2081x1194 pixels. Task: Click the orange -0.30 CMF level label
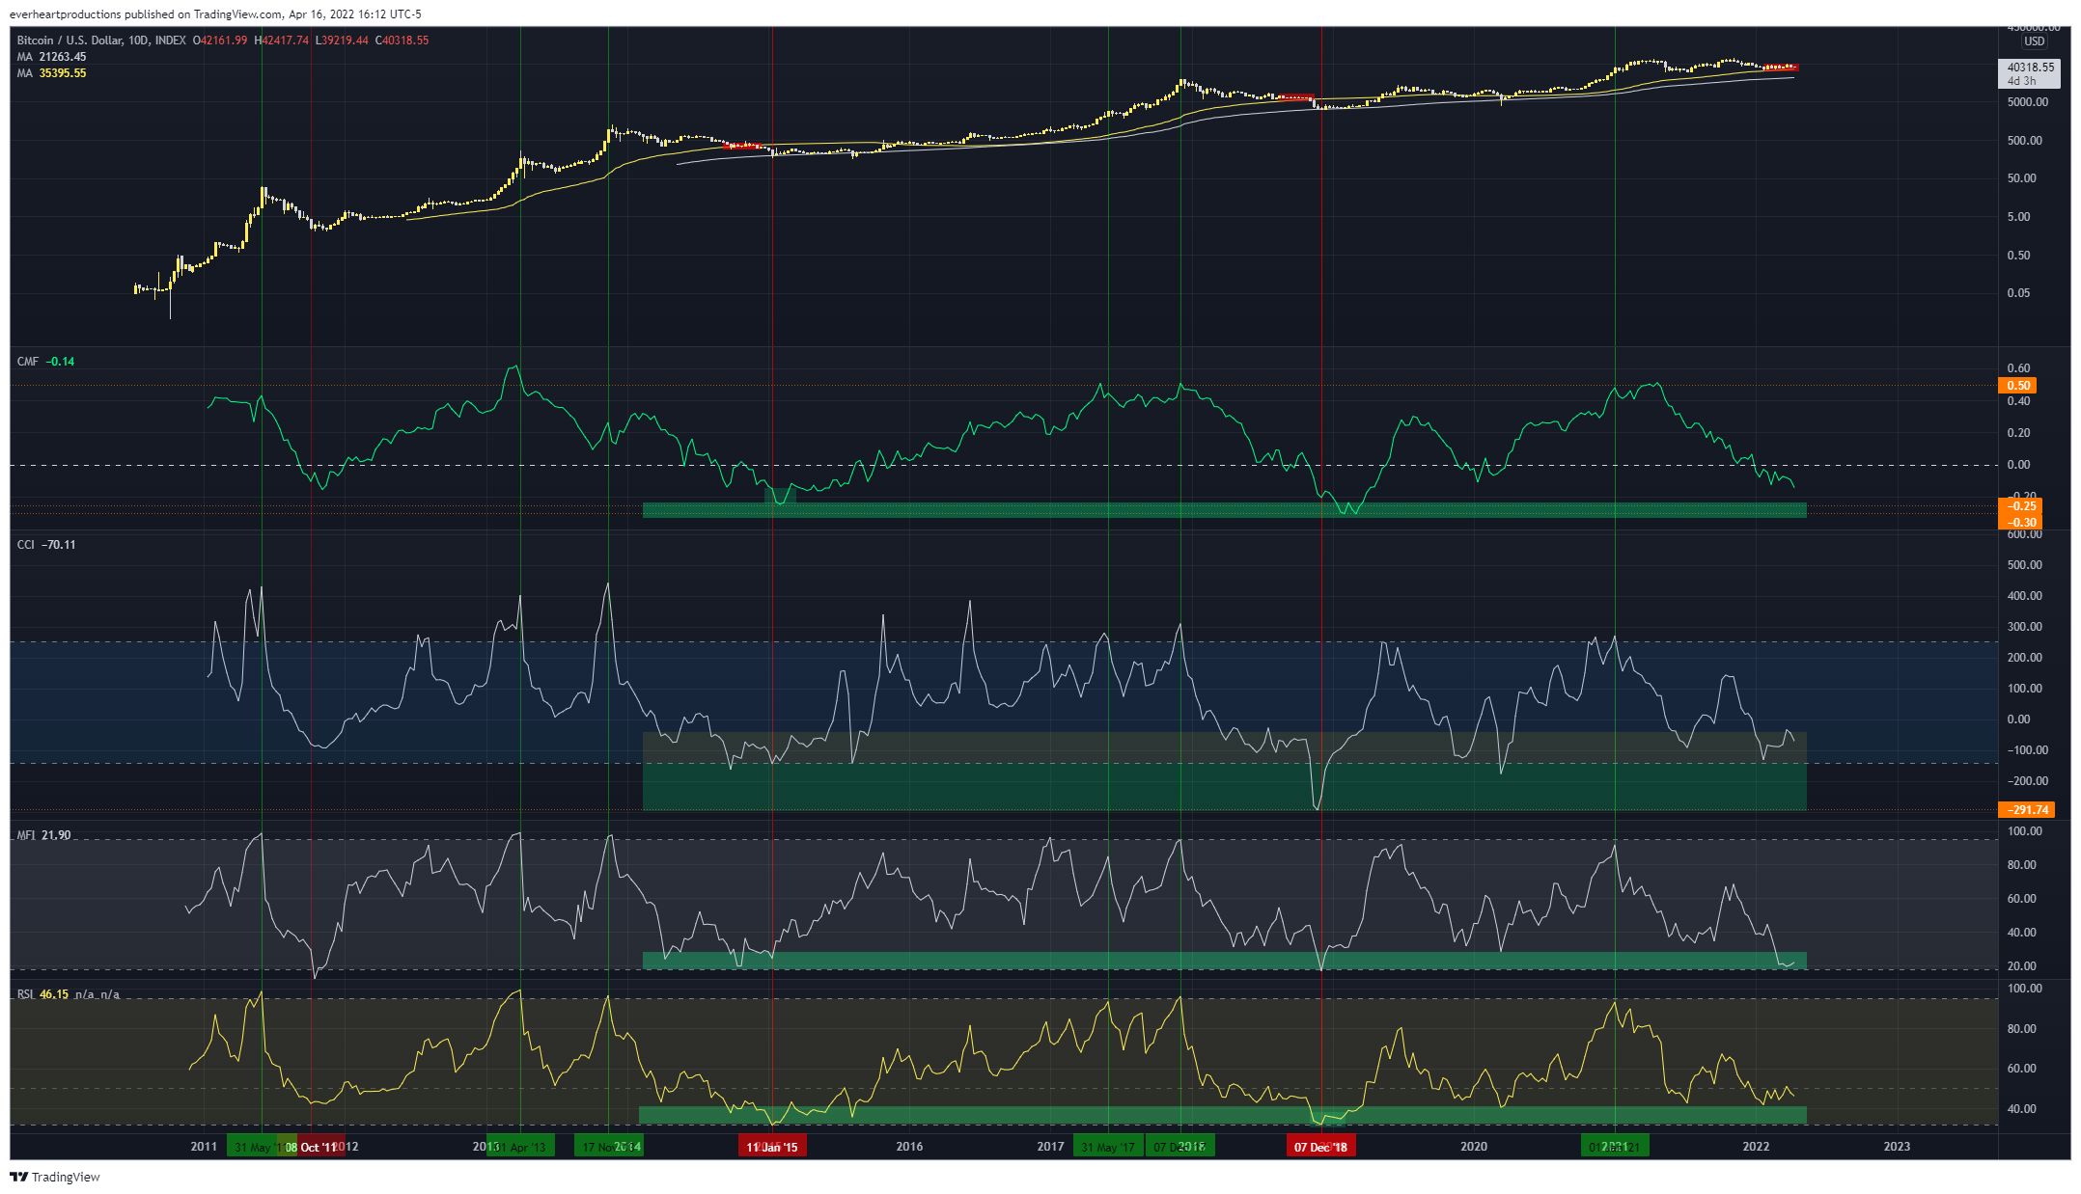[2019, 523]
